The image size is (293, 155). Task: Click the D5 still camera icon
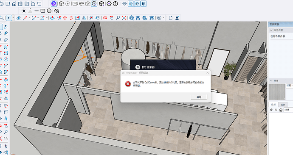pyautogui.click(x=87, y=3)
